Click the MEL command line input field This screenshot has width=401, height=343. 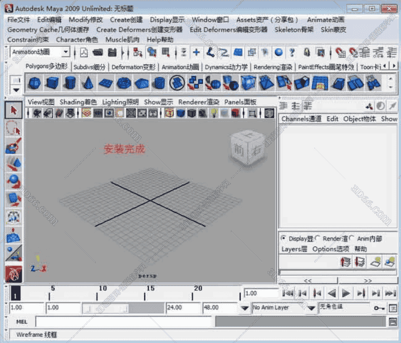pyautogui.click(x=123, y=321)
